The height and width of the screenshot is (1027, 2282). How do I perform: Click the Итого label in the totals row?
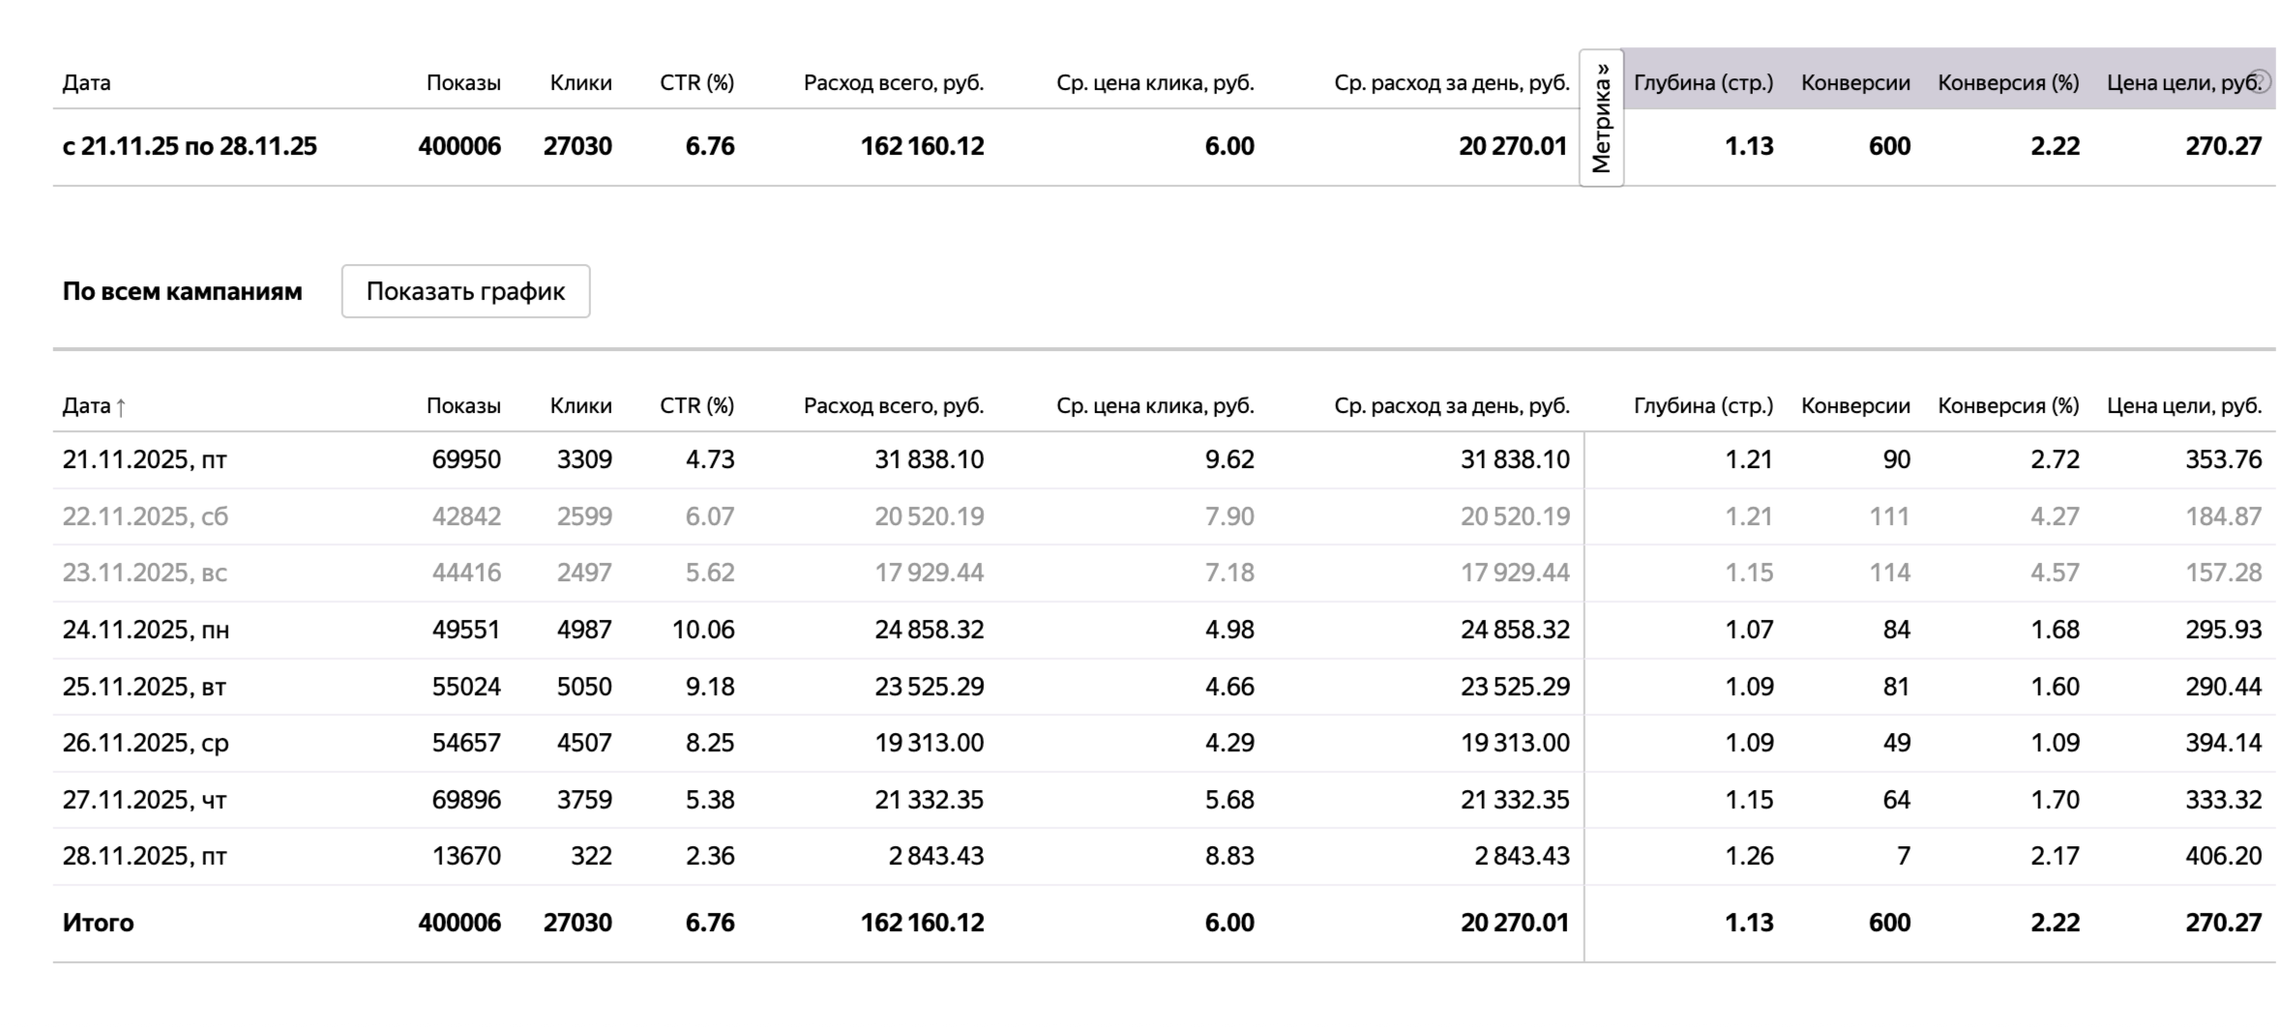coord(98,923)
